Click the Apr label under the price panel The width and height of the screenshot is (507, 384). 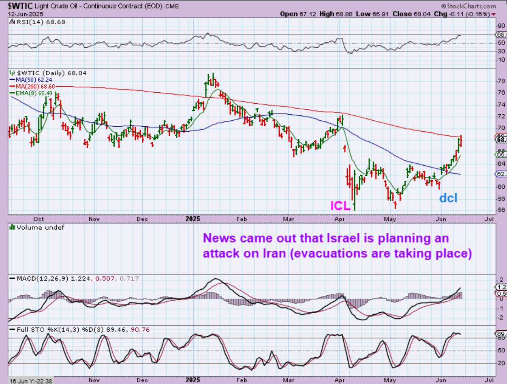coord(340,219)
